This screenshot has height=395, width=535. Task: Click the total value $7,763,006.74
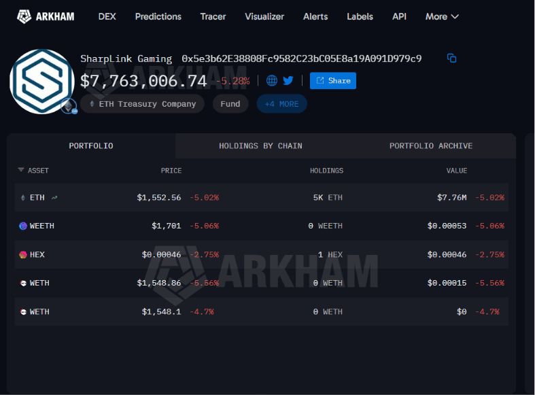(x=143, y=81)
